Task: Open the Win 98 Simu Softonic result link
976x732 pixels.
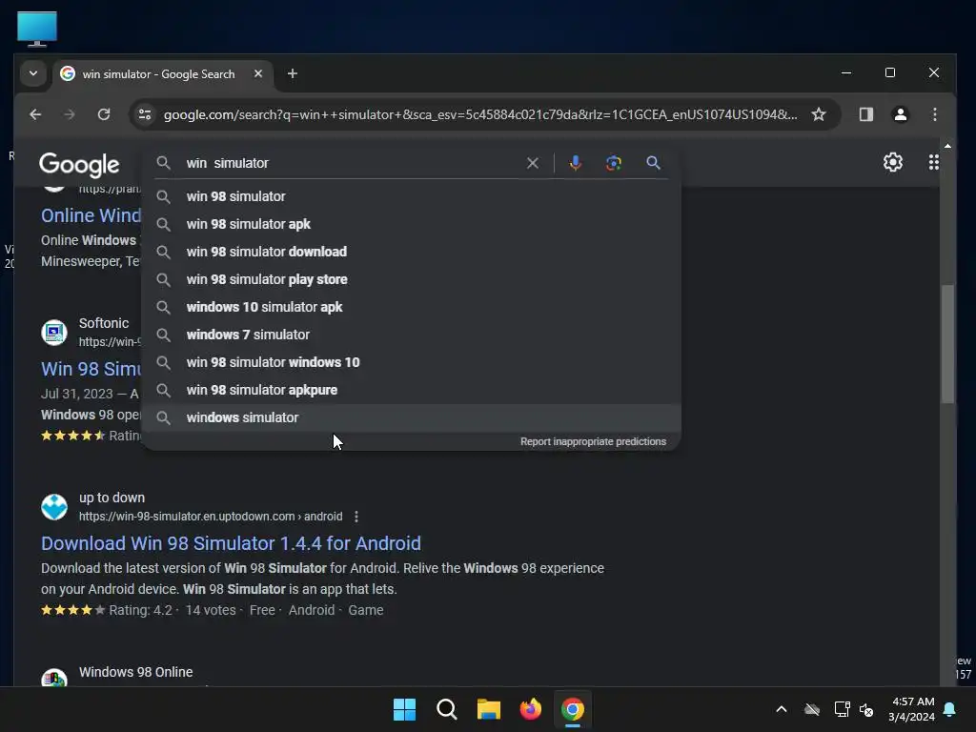Action: (x=91, y=369)
